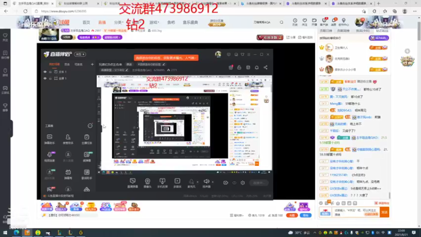421x237 pixels.
Task: Click the Douyu page vertical scrollbar
Action: click(418, 31)
